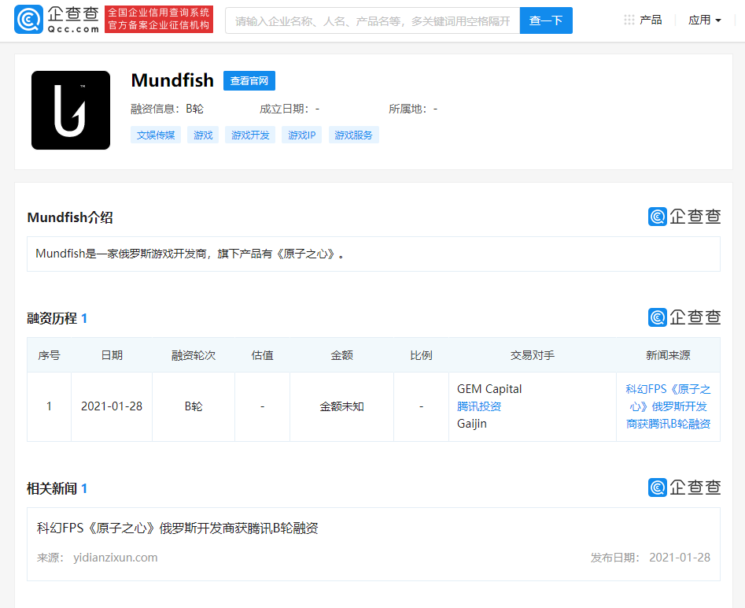Click the Mundfish introduction description text
This screenshot has width=745, height=608.
coord(190,254)
